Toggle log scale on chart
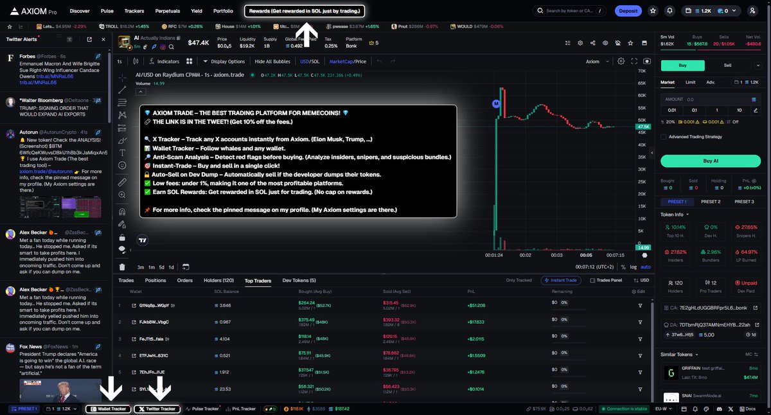Screen dimensions: 771x415 click(x=634, y=267)
